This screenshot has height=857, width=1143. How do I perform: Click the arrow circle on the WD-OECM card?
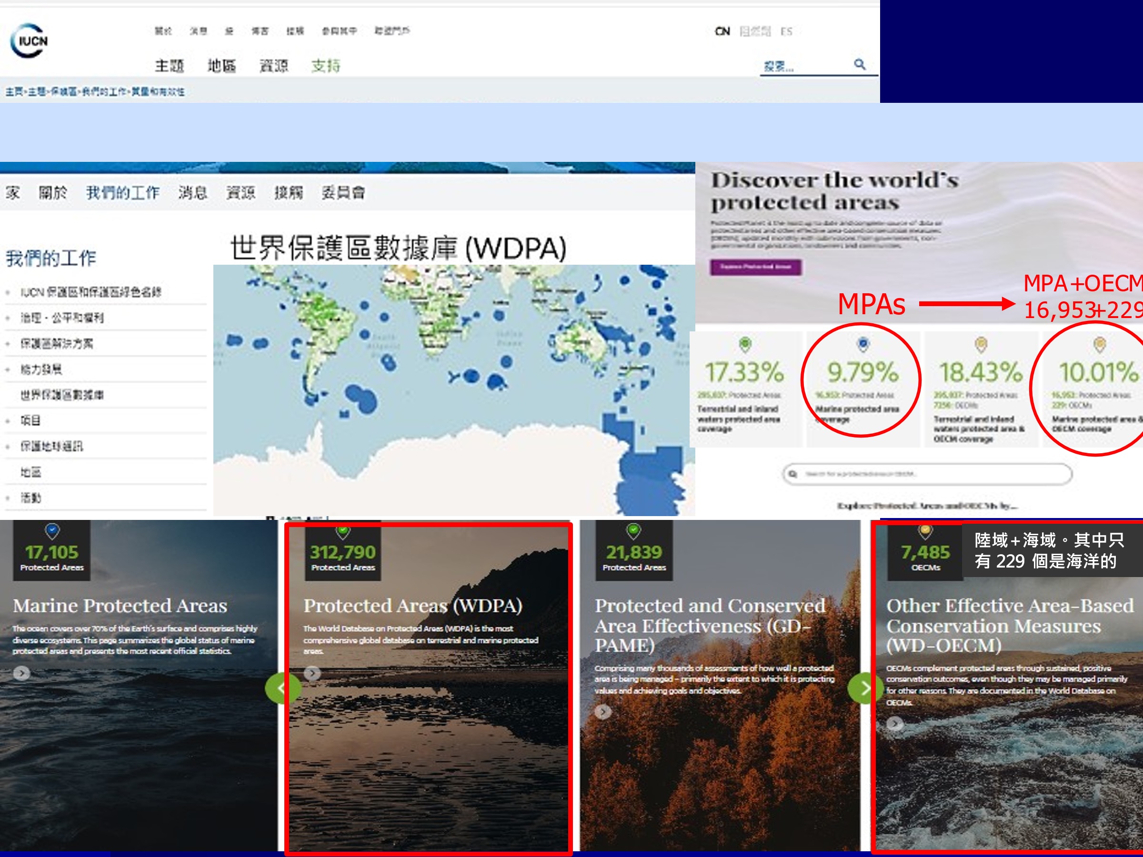(894, 724)
